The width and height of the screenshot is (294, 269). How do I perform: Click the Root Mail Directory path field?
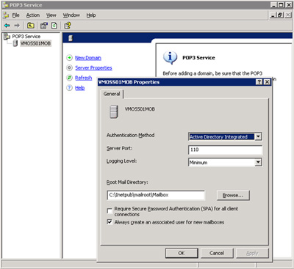[156, 195]
